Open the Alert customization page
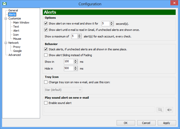Screen dimensions: 180x129 (x=16, y=31)
